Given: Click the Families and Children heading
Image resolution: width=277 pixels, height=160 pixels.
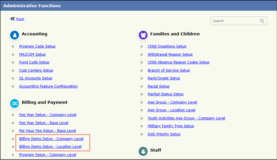Looking at the screenshot, I should point(175,34).
